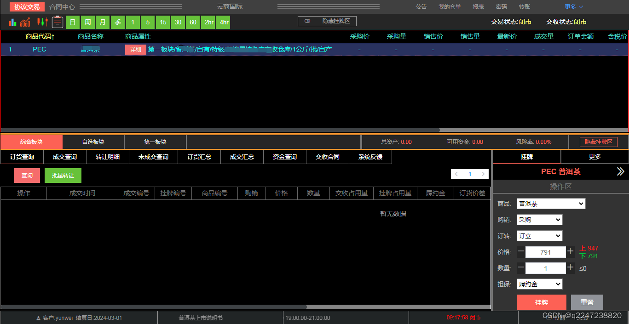Viewport: 629px width, 324px height.
Task: Select the candlestick chart icon
Action: (42, 22)
